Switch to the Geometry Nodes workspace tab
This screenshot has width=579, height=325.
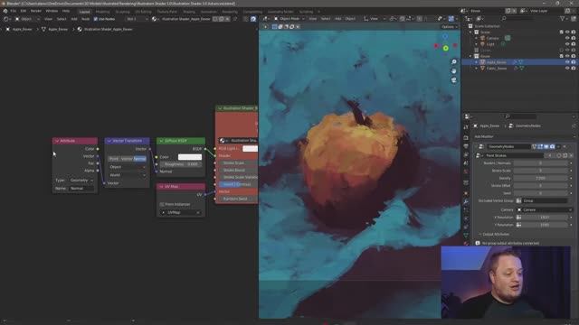(280, 12)
